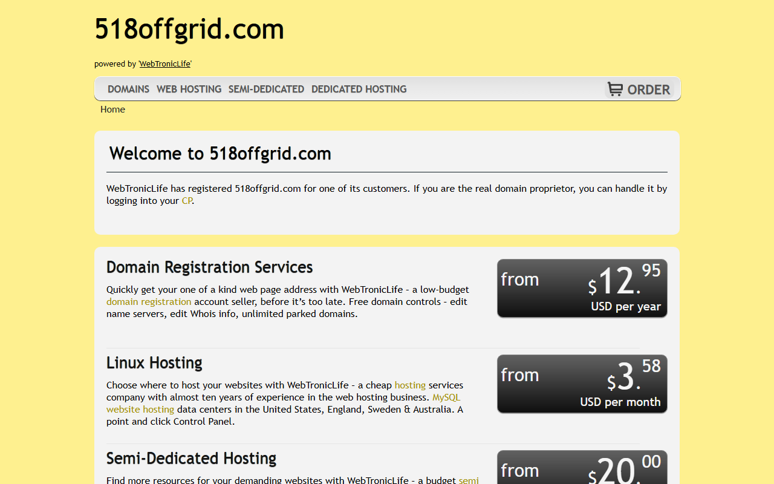
Task: Click the 'Domain Registration Services' heading
Action: click(x=210, y=267)
